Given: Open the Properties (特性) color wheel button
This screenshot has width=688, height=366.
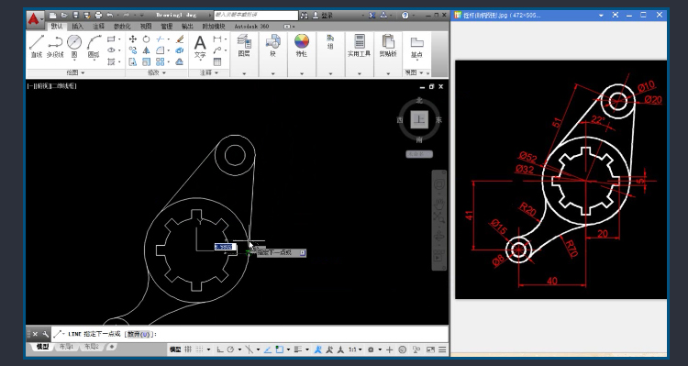Looking at the screenshot, I should tap(302, 46).
